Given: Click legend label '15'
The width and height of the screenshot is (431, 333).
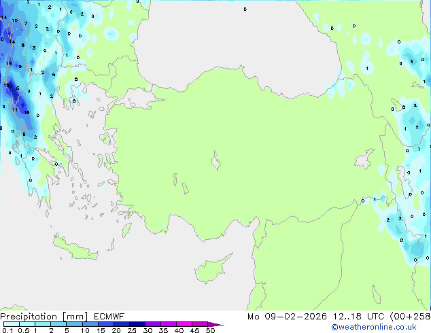Looking at the screenshot, I should point(101,330).
